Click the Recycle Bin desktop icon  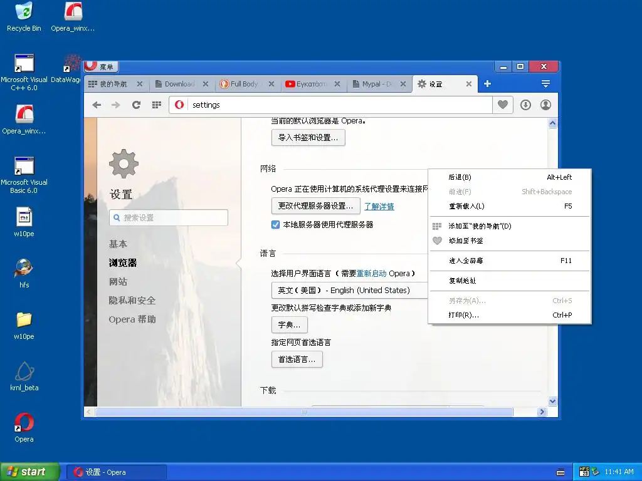pyautogui.click(x=24, y=17)
